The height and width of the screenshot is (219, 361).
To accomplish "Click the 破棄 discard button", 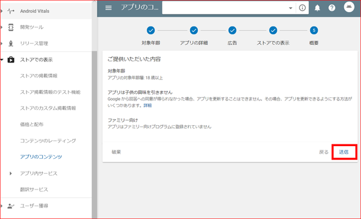I will click(116, 152).
